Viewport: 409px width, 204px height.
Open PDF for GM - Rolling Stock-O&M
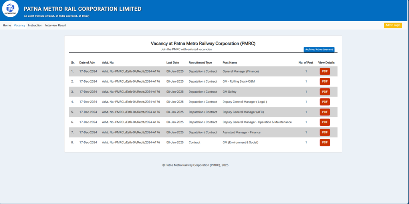click(325, 81)
